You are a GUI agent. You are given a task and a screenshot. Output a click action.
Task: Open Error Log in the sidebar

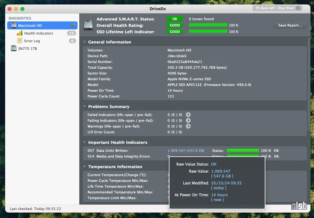pyautogui.click(x=32, y=41)
